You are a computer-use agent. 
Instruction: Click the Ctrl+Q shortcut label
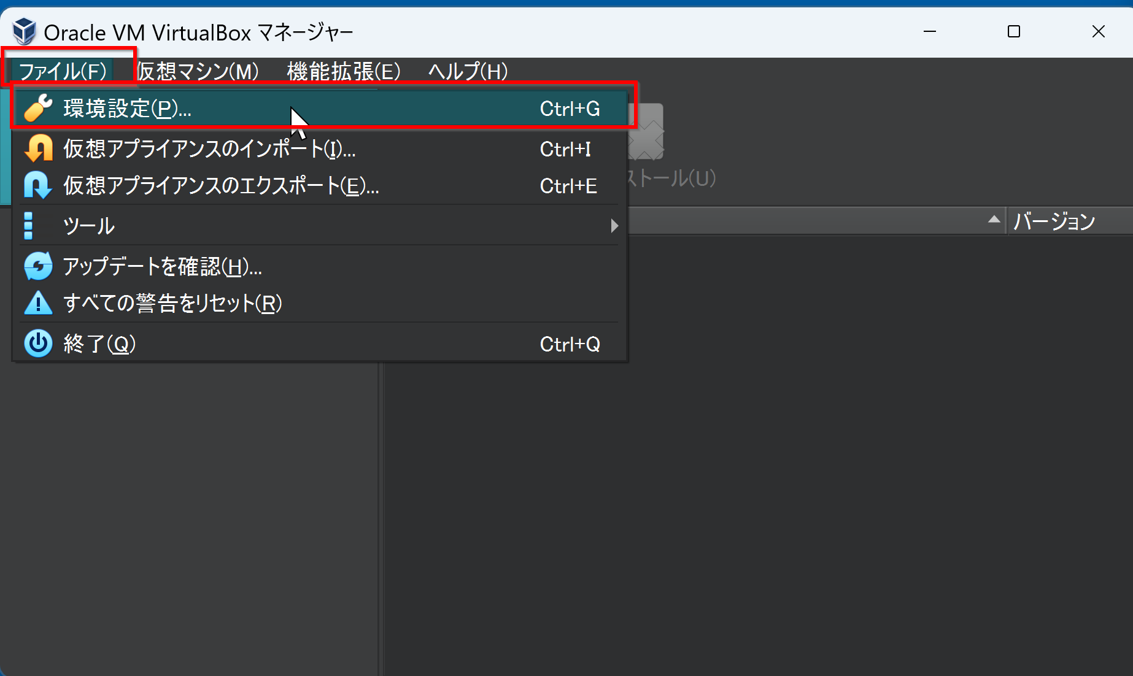pos(570,344)
